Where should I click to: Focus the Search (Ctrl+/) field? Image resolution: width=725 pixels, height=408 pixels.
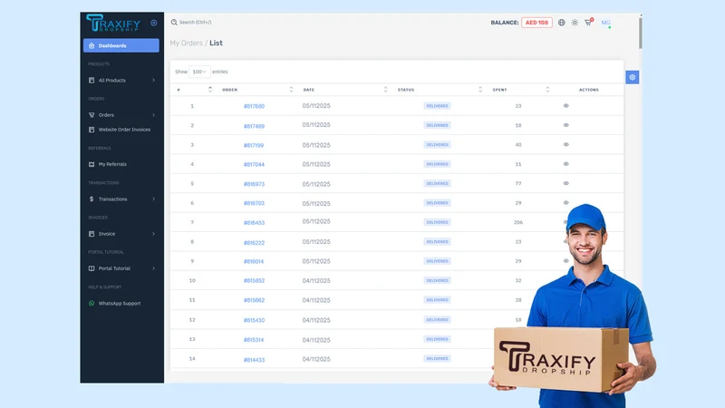195,22
